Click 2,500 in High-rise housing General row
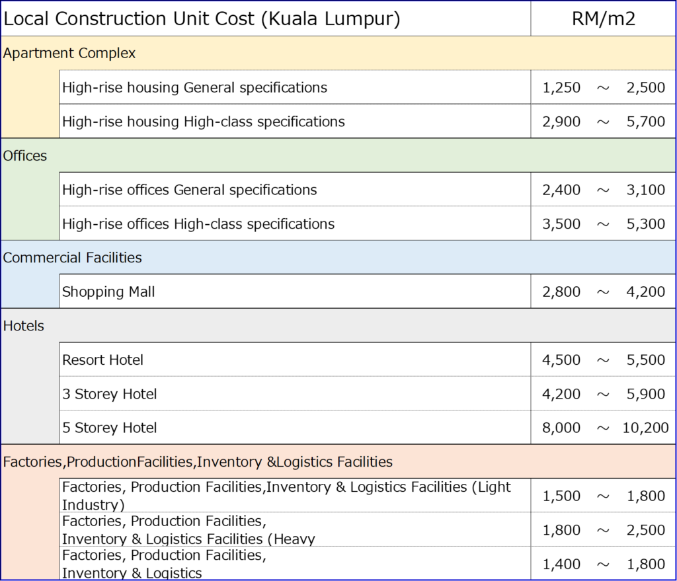 coord(646,88)
